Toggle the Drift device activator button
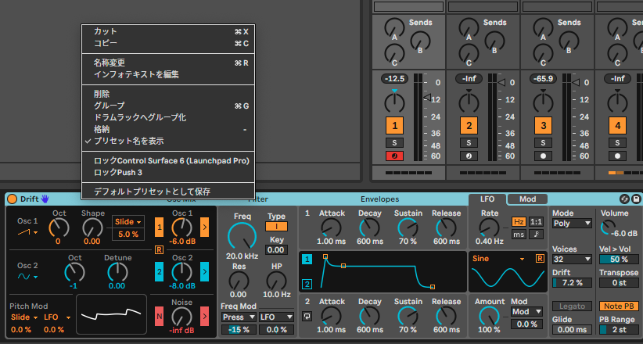This screenshot has height=344, width=643. pyautogui.click(x=13, y=199)
